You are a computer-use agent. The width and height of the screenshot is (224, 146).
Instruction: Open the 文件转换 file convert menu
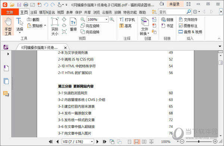(x=144, y=26)
